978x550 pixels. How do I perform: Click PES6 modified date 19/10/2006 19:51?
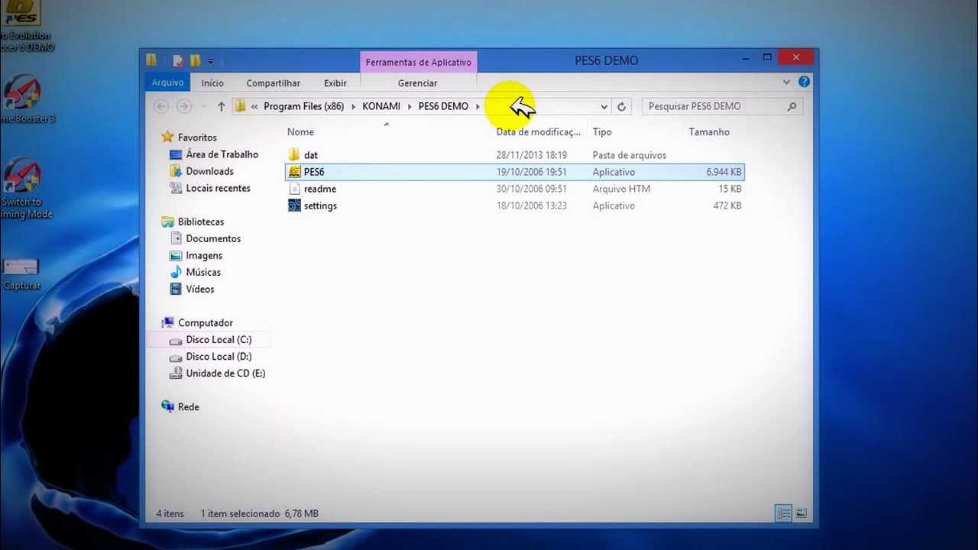[531, 172]
